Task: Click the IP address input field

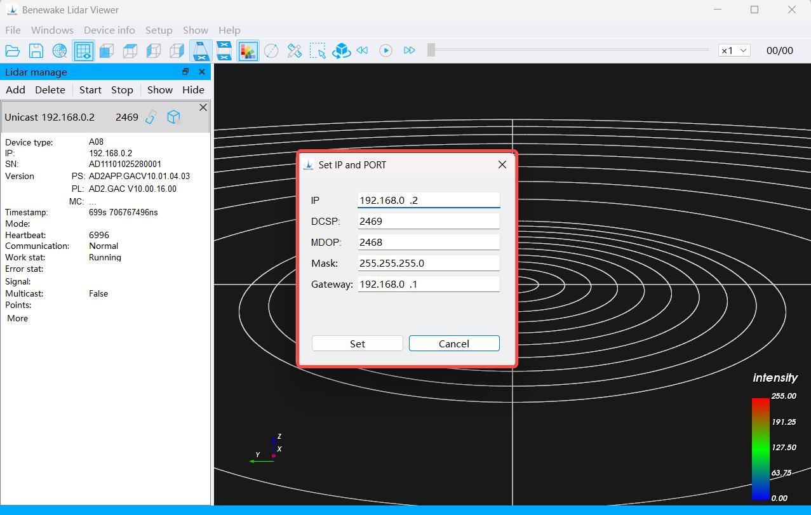Action: pyautogui.click(x=429, y=200)
